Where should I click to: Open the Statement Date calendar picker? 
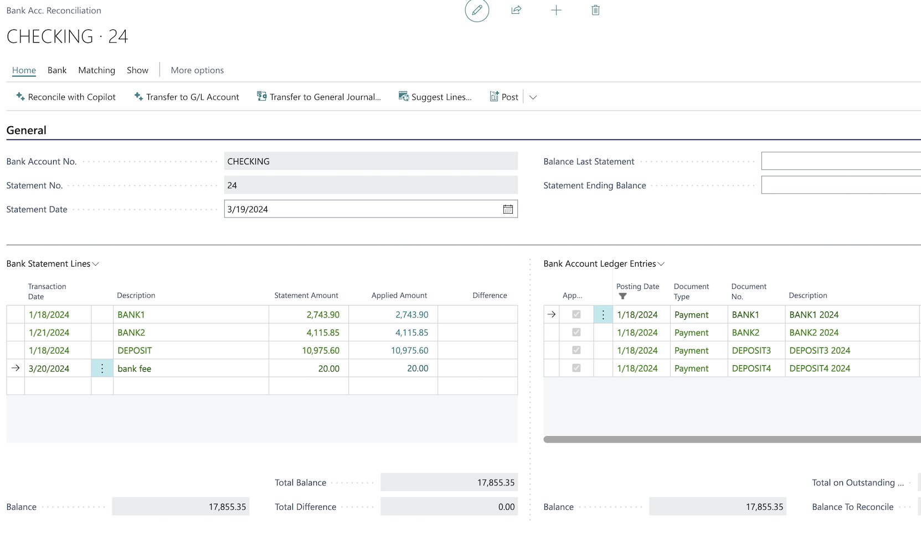pyautogui.click(x=508, y=209)
